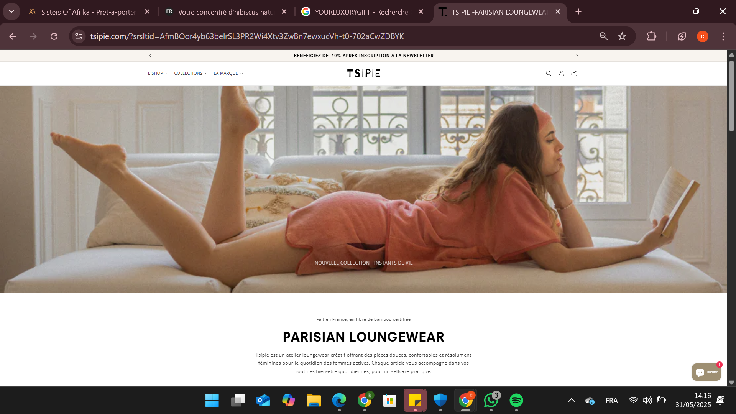This screenshot has width=736, height=414.
Task: Open Spotify from the taskbar
Action: coord(516,401)
